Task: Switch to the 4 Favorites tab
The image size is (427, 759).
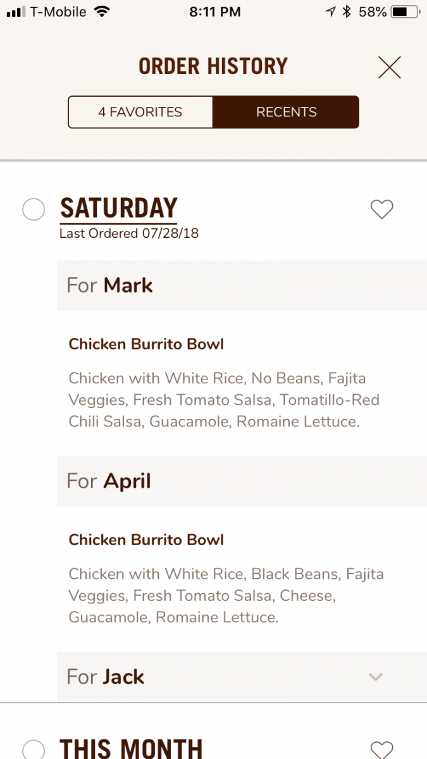Action: 140,112
